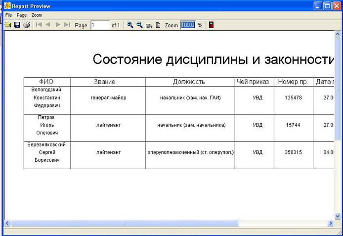Select cell Вологодский Константин Федорович
The image size is (343, 236).
click(x=47, y=100)
